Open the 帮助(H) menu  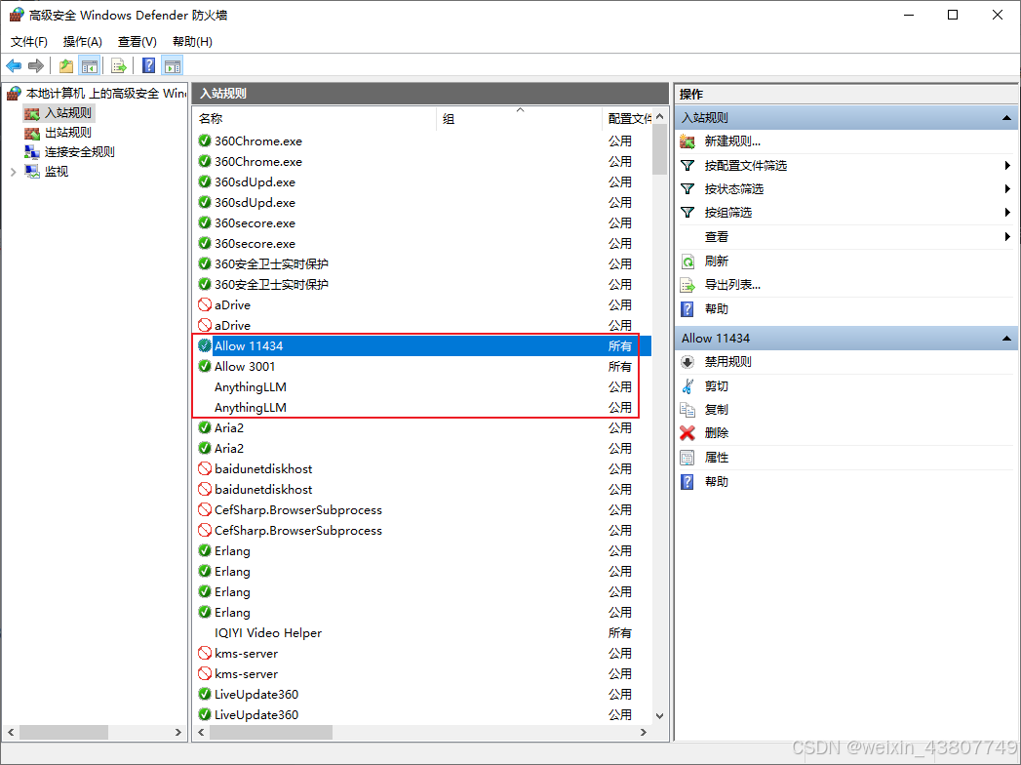(x=192, y=42)
